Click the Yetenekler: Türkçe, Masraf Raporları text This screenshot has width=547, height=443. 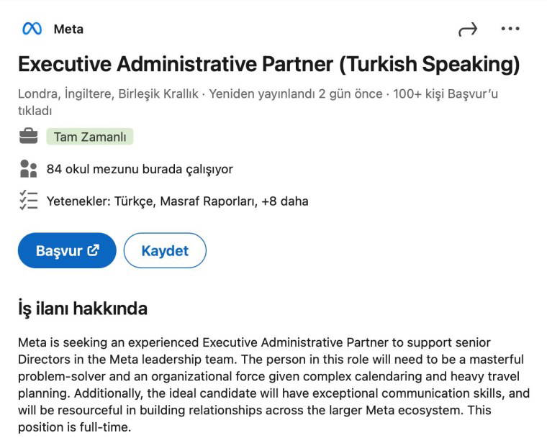point(151,201)
